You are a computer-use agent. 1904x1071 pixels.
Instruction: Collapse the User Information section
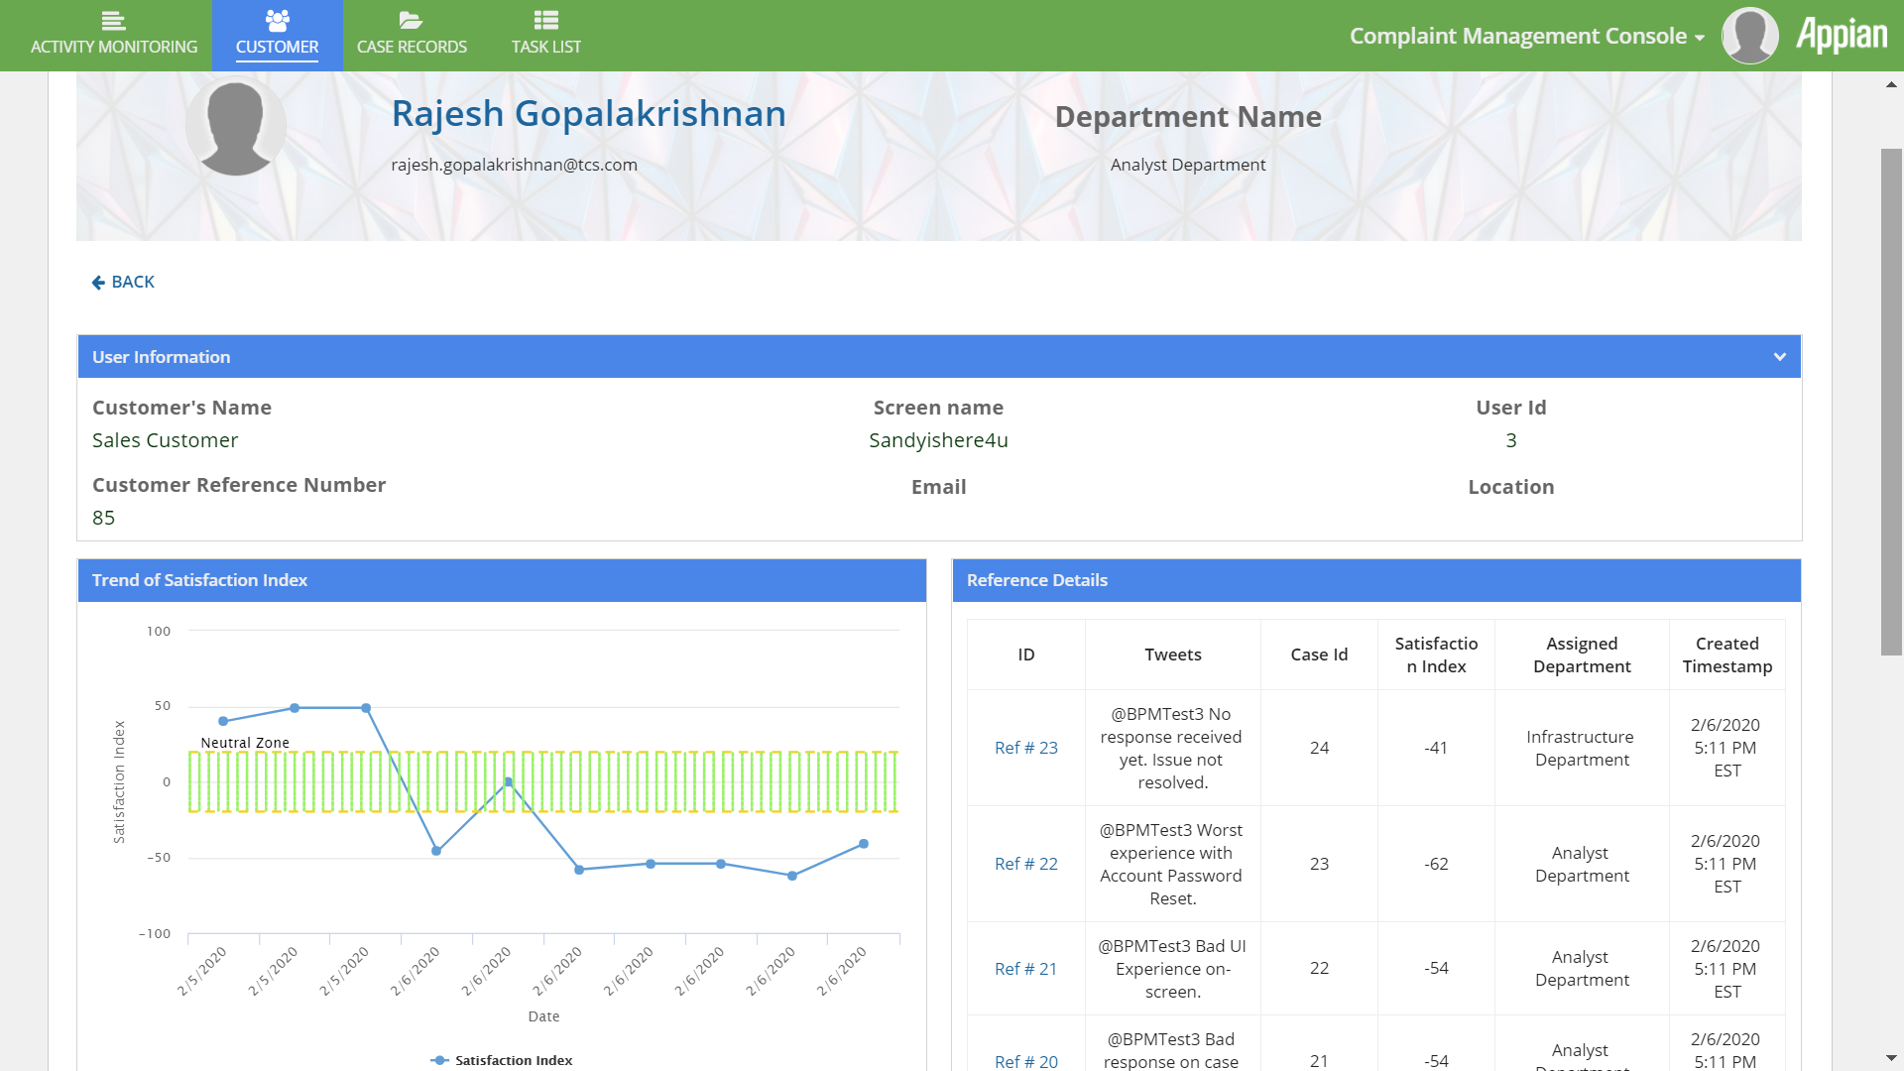1779,357
